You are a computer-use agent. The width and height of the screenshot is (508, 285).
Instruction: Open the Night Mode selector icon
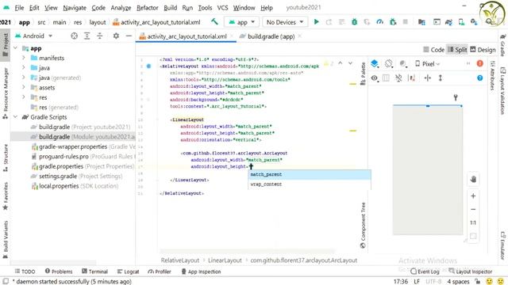(403, 63)
